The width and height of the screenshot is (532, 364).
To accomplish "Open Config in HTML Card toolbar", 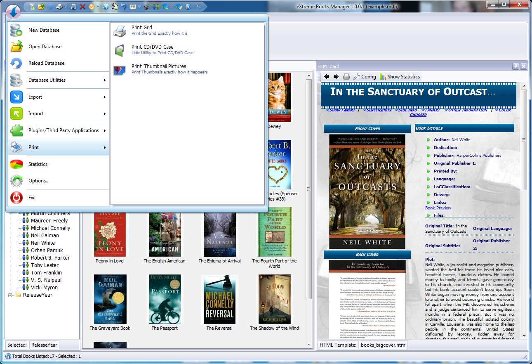I will [x=365, y=77].
